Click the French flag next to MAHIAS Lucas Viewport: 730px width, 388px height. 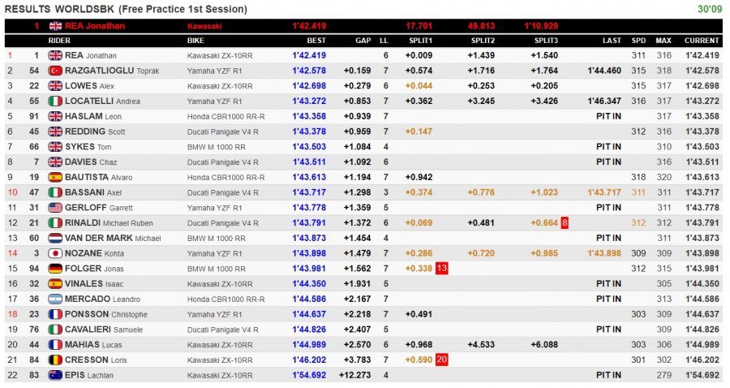[55, 345]
